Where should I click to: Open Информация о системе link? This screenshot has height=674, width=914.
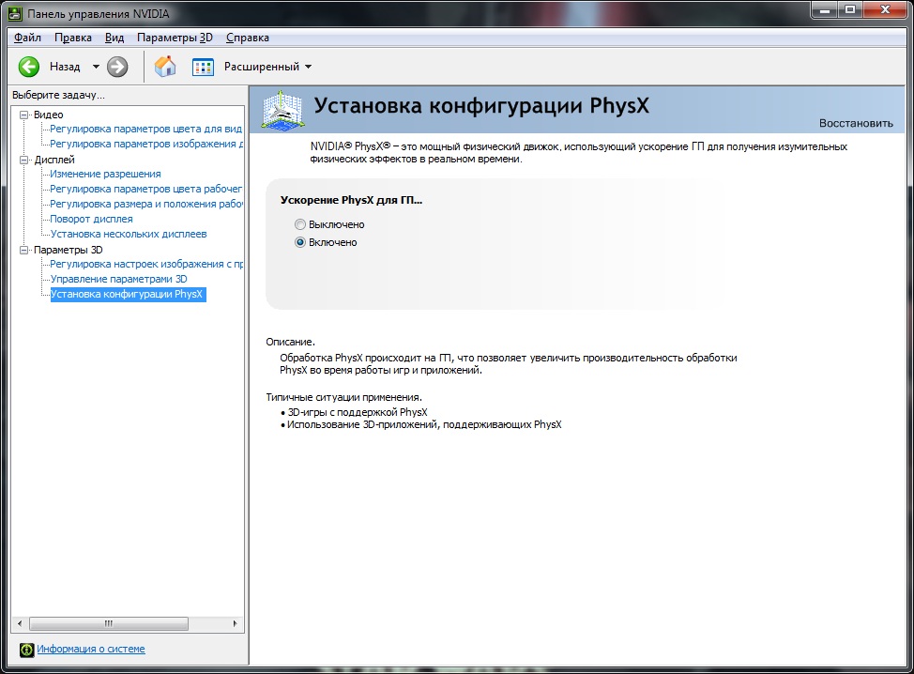[x=91, y=650]
